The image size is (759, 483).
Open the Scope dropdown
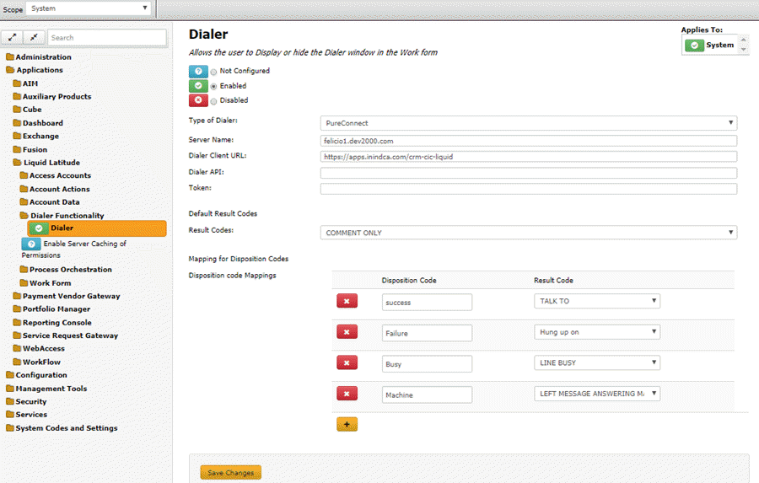(88, 8)
